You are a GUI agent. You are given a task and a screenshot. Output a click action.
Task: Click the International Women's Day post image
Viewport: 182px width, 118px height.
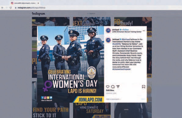(70, 64)
